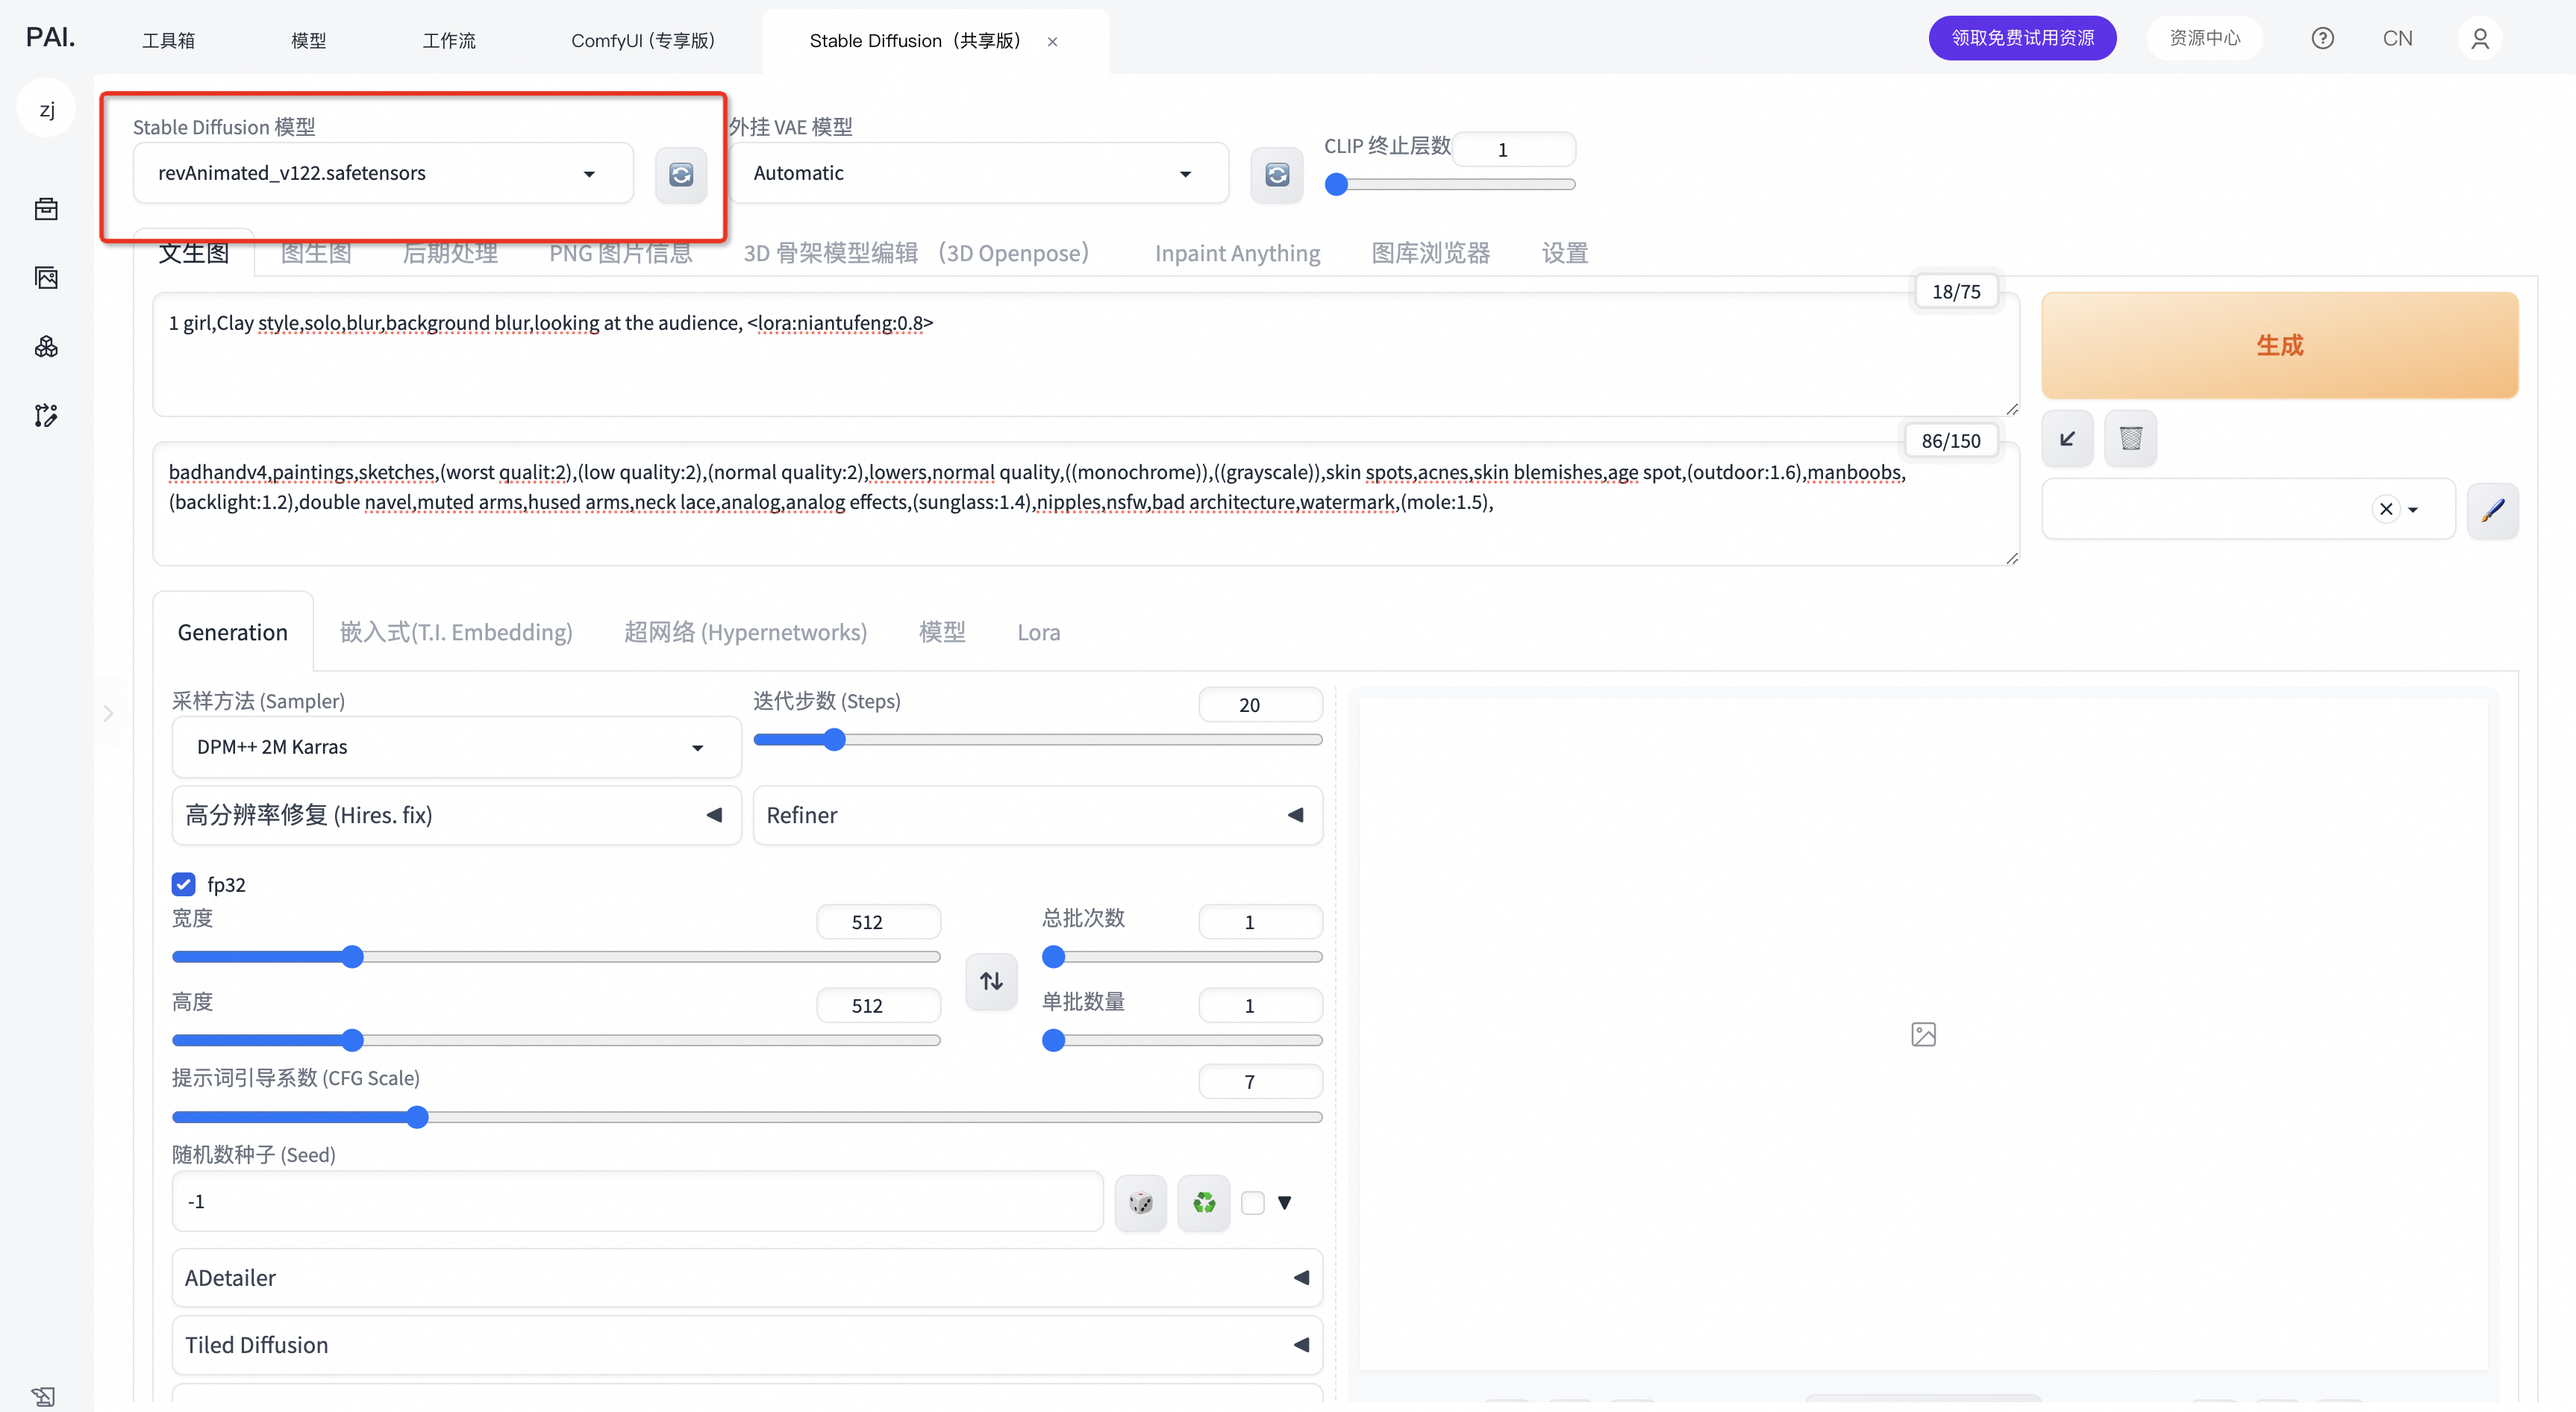Refresh the external VAE model list

pos(1277,175)
